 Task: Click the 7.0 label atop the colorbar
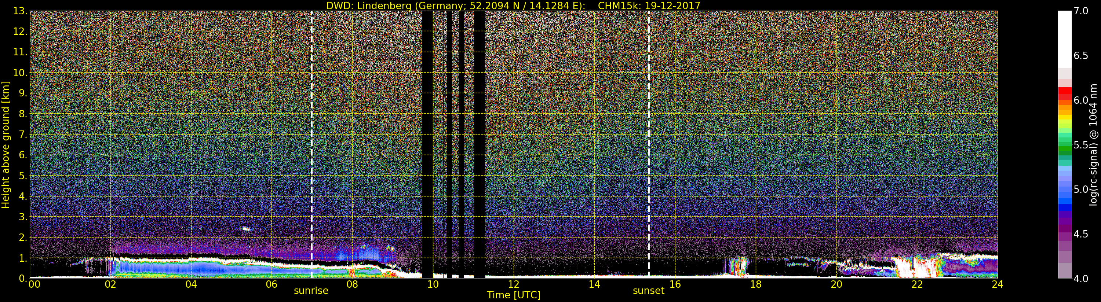tap(1081, 11)
